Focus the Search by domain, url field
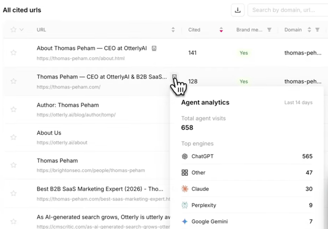This screenshot has width=328, height=229. click(288, 10)
